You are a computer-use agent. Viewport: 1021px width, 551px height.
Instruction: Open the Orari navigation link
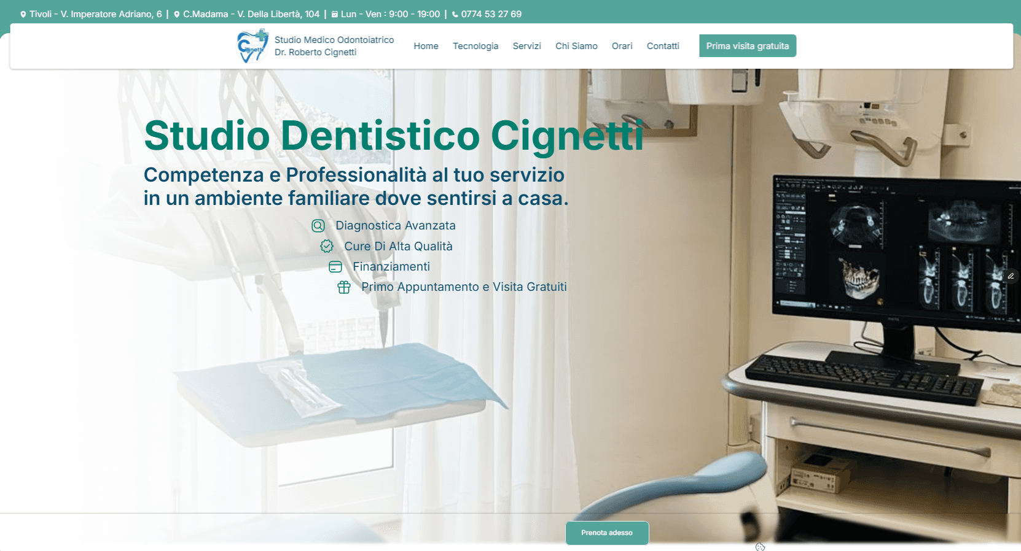pos(622,46)
